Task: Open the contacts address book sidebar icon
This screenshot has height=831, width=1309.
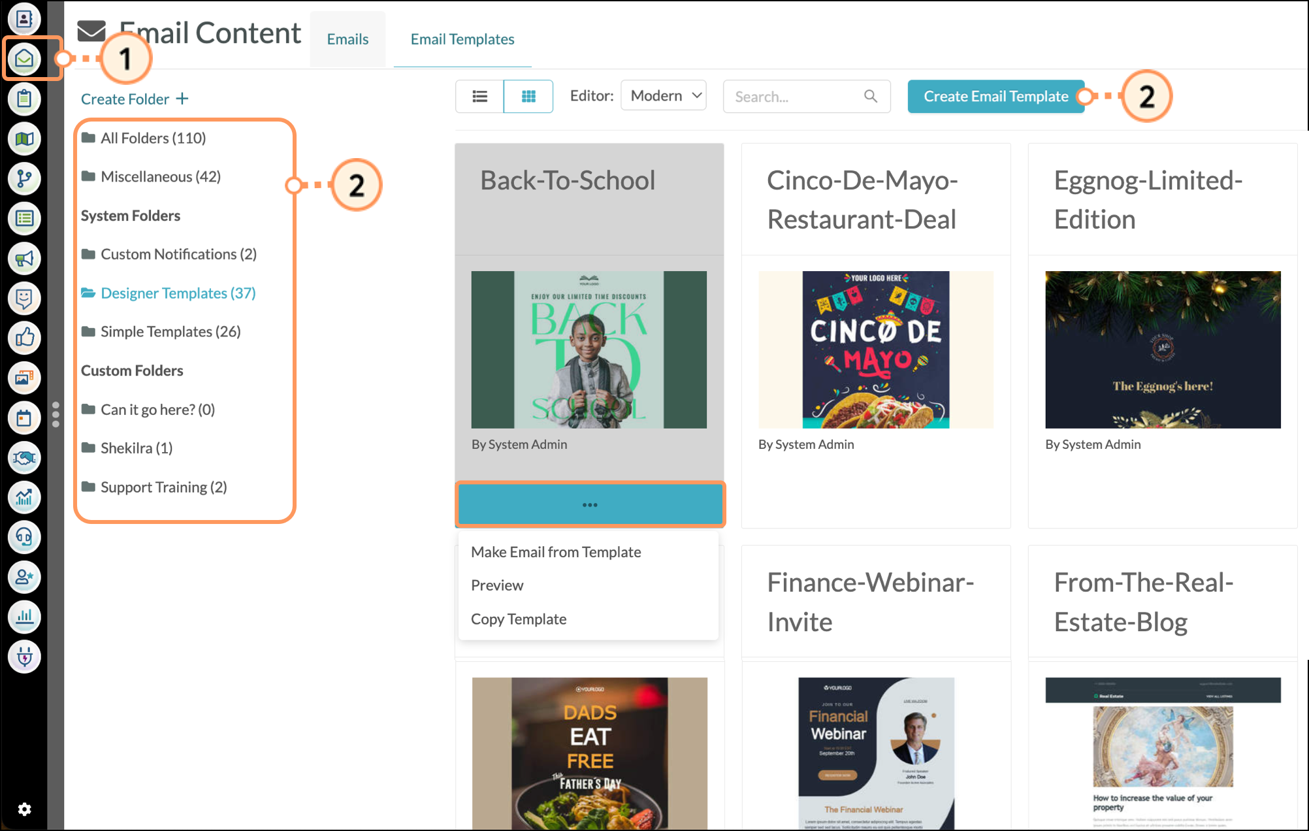Action: (24, 18)
